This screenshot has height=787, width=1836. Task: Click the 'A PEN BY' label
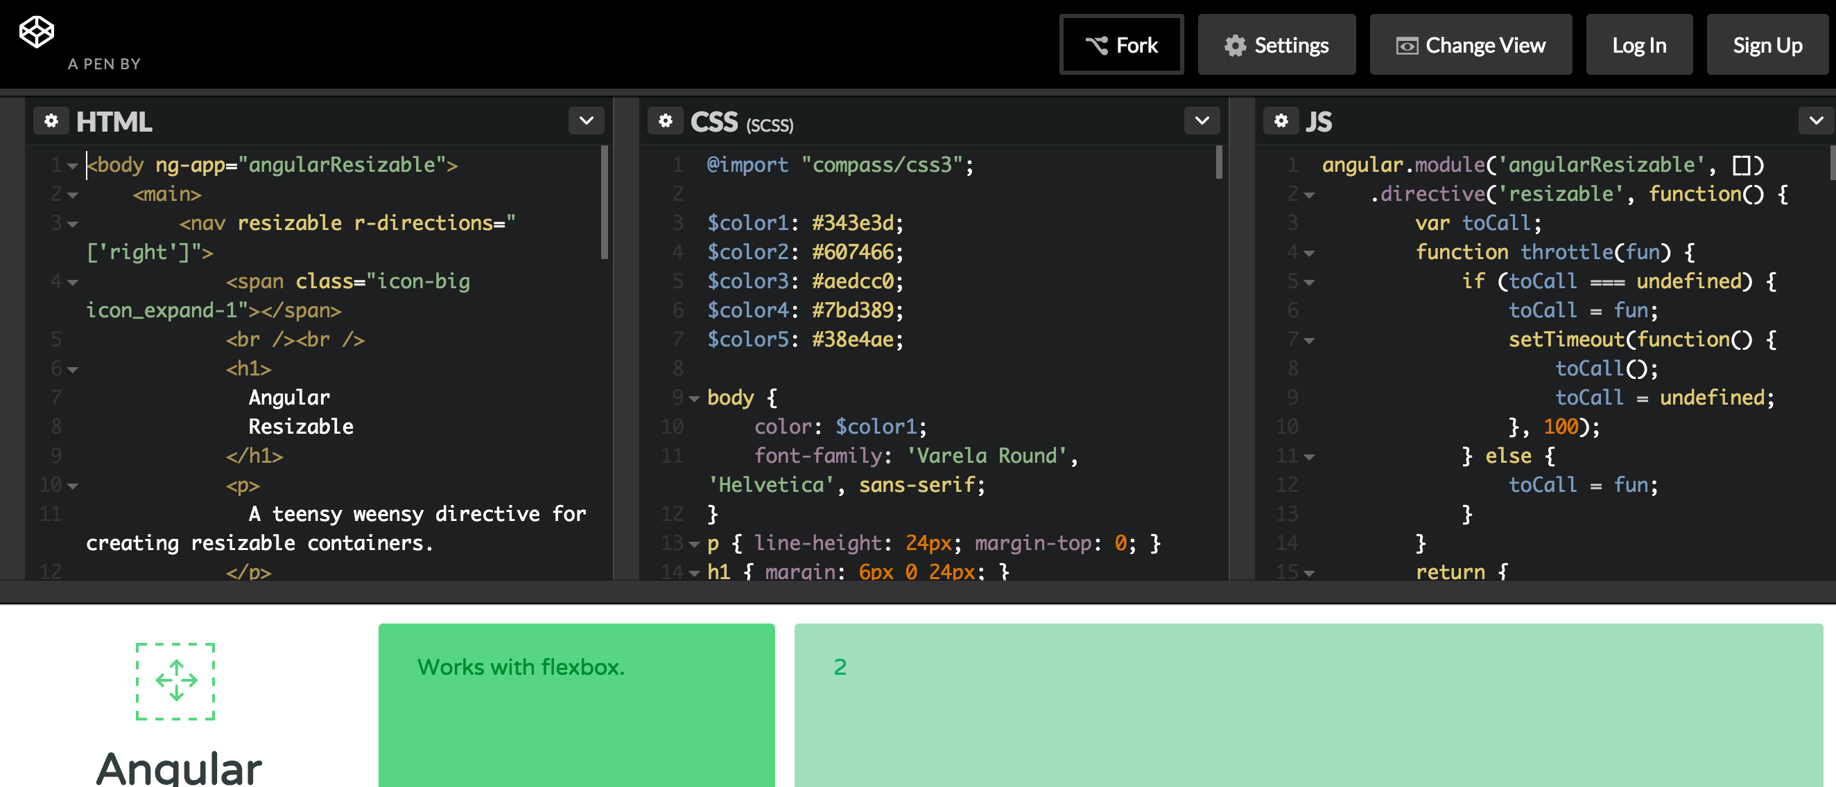coord(104,64)
